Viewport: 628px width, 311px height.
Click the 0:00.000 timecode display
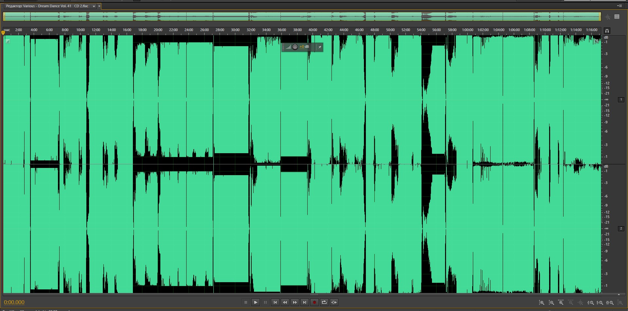(14, 302)
